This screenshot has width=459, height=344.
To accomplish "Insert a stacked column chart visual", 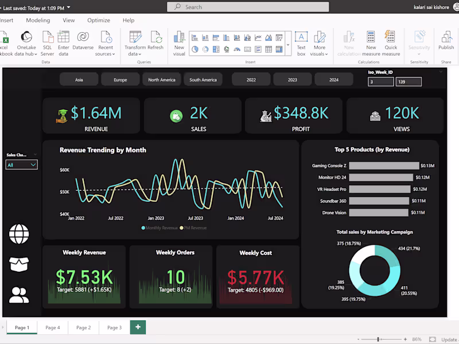I will (205, 38).
